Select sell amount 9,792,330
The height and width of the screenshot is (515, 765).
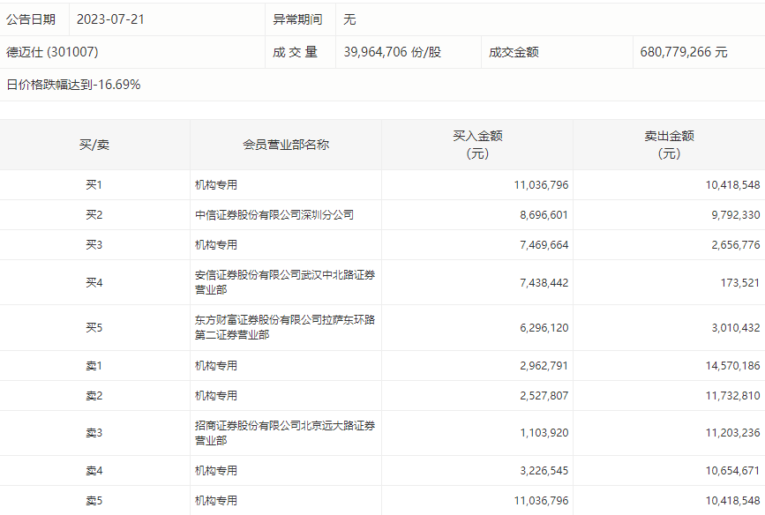tap(736, 215)
